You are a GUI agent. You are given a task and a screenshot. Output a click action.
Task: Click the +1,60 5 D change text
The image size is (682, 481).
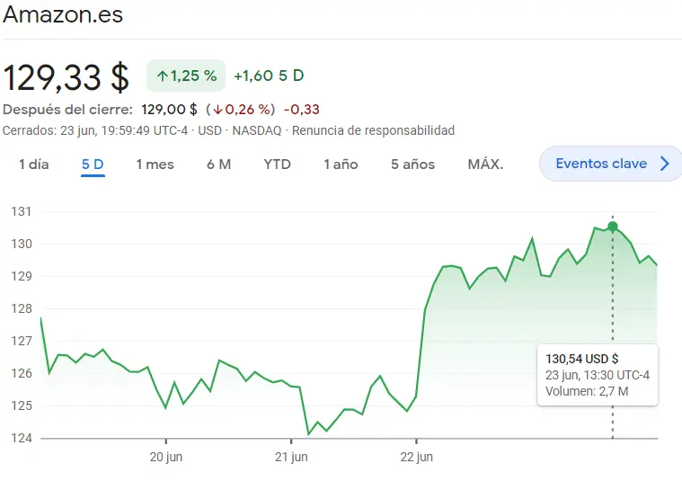coord(269,76)
